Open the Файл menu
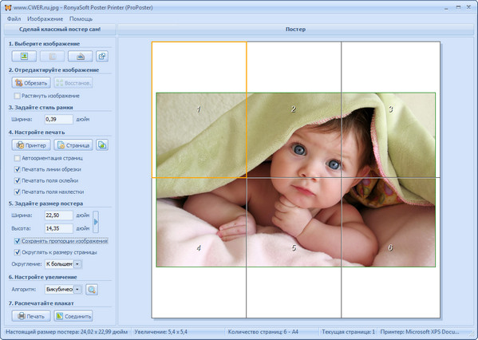Viewport: 478px width, 340px height. pos(14,19)
